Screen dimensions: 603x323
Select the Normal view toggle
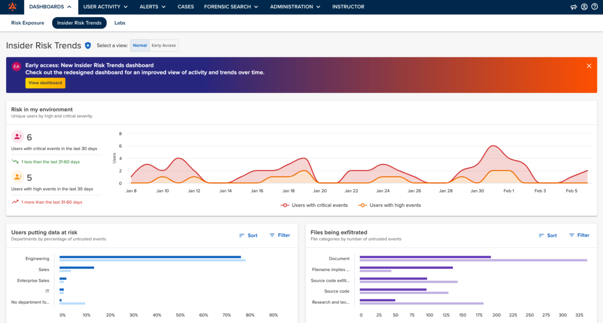coord(140,46)
